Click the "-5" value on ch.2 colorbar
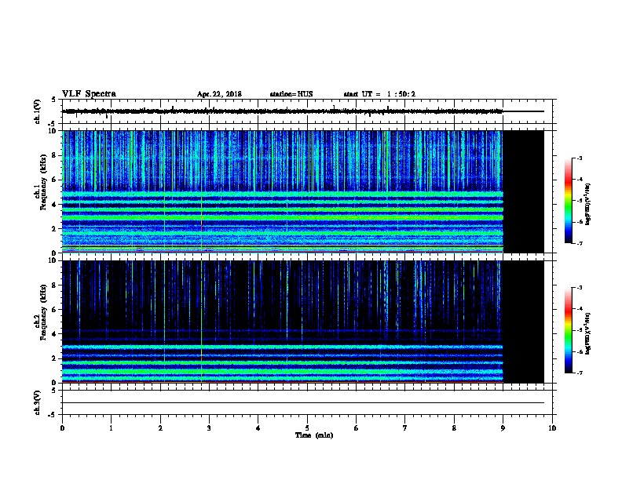The height and width of the screenshot is (480, 622). 580,330
